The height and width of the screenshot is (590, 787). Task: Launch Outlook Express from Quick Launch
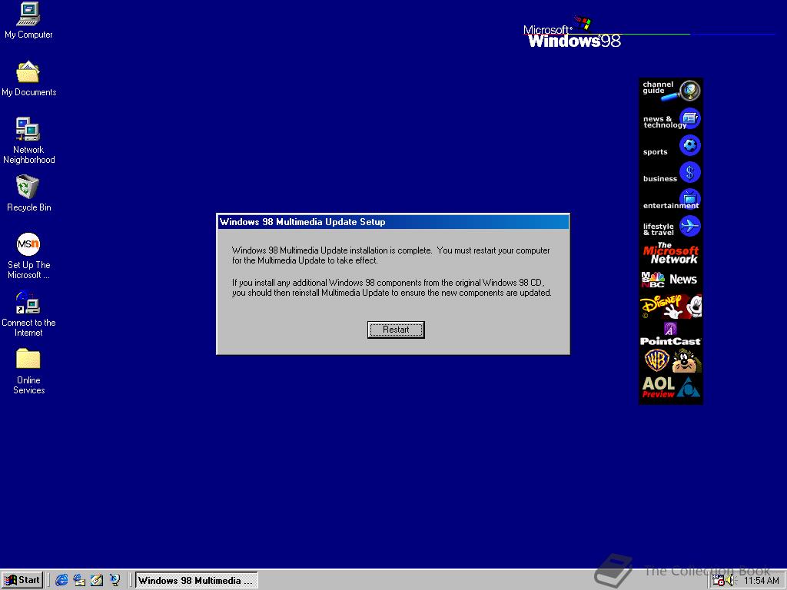[x=79, y=580]
